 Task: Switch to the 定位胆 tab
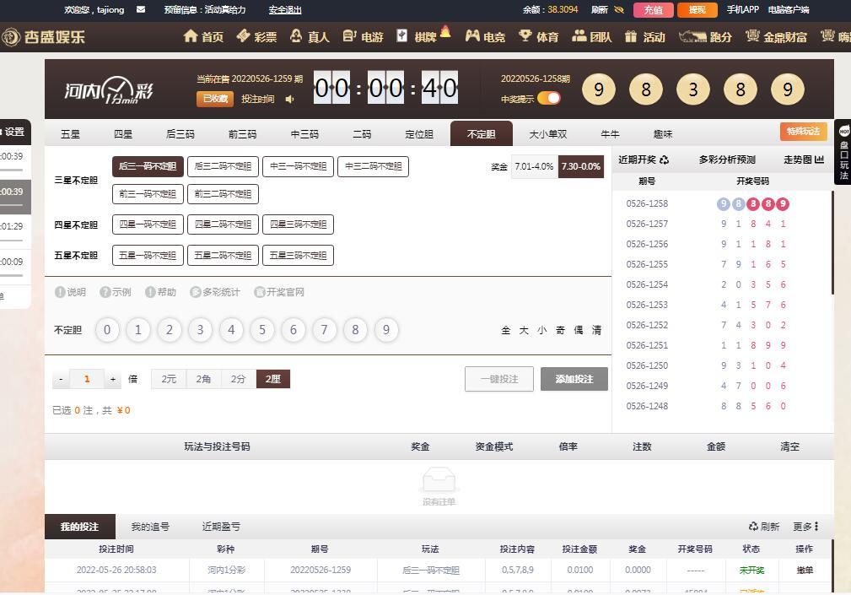coord(419,134)
